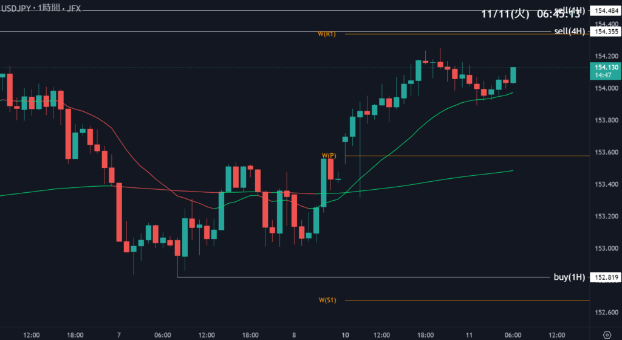622x340 pixels.
Task: Click the 152.819 price tag
Action: (606, 278)
